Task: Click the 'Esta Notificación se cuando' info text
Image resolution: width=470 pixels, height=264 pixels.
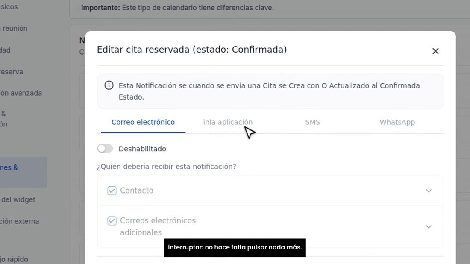Action: [x=269, y=91]
